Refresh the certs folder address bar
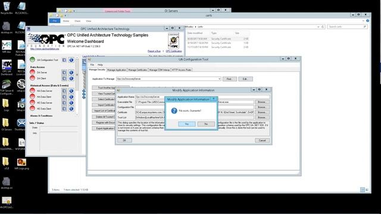 tap(323, 27)
